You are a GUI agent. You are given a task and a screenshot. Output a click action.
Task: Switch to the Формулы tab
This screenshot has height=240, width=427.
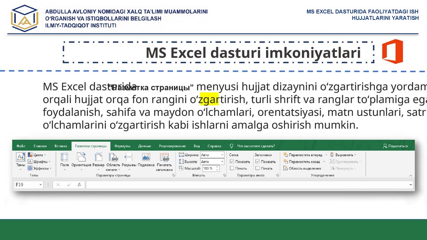point(122,146)
